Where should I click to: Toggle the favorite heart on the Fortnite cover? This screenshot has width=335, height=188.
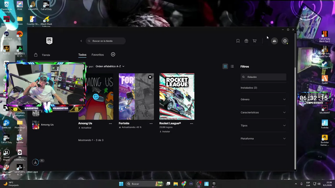point(150,77)
